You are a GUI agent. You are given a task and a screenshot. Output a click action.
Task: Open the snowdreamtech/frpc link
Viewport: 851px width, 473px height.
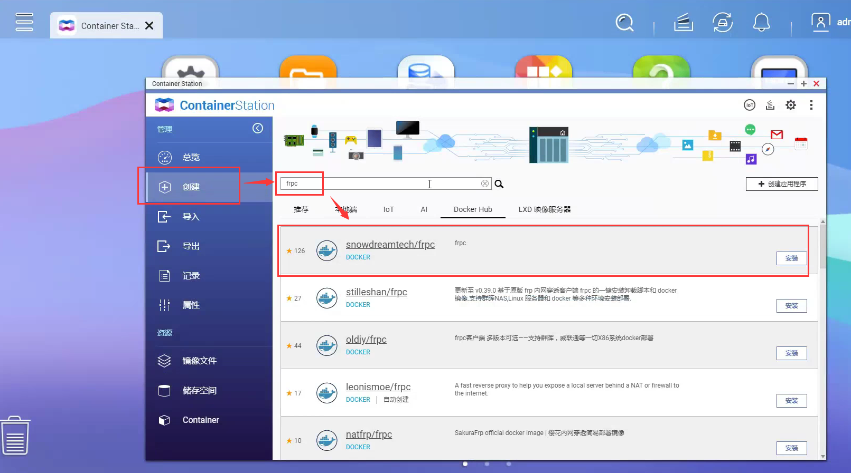coord(390,245)
